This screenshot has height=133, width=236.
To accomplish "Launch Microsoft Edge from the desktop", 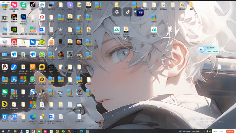I will click(x=33, y=117).
